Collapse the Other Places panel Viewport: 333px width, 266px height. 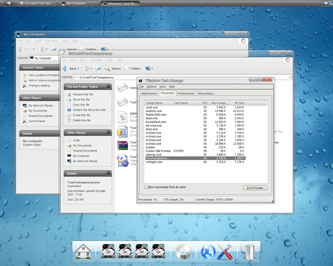(108, 133)
